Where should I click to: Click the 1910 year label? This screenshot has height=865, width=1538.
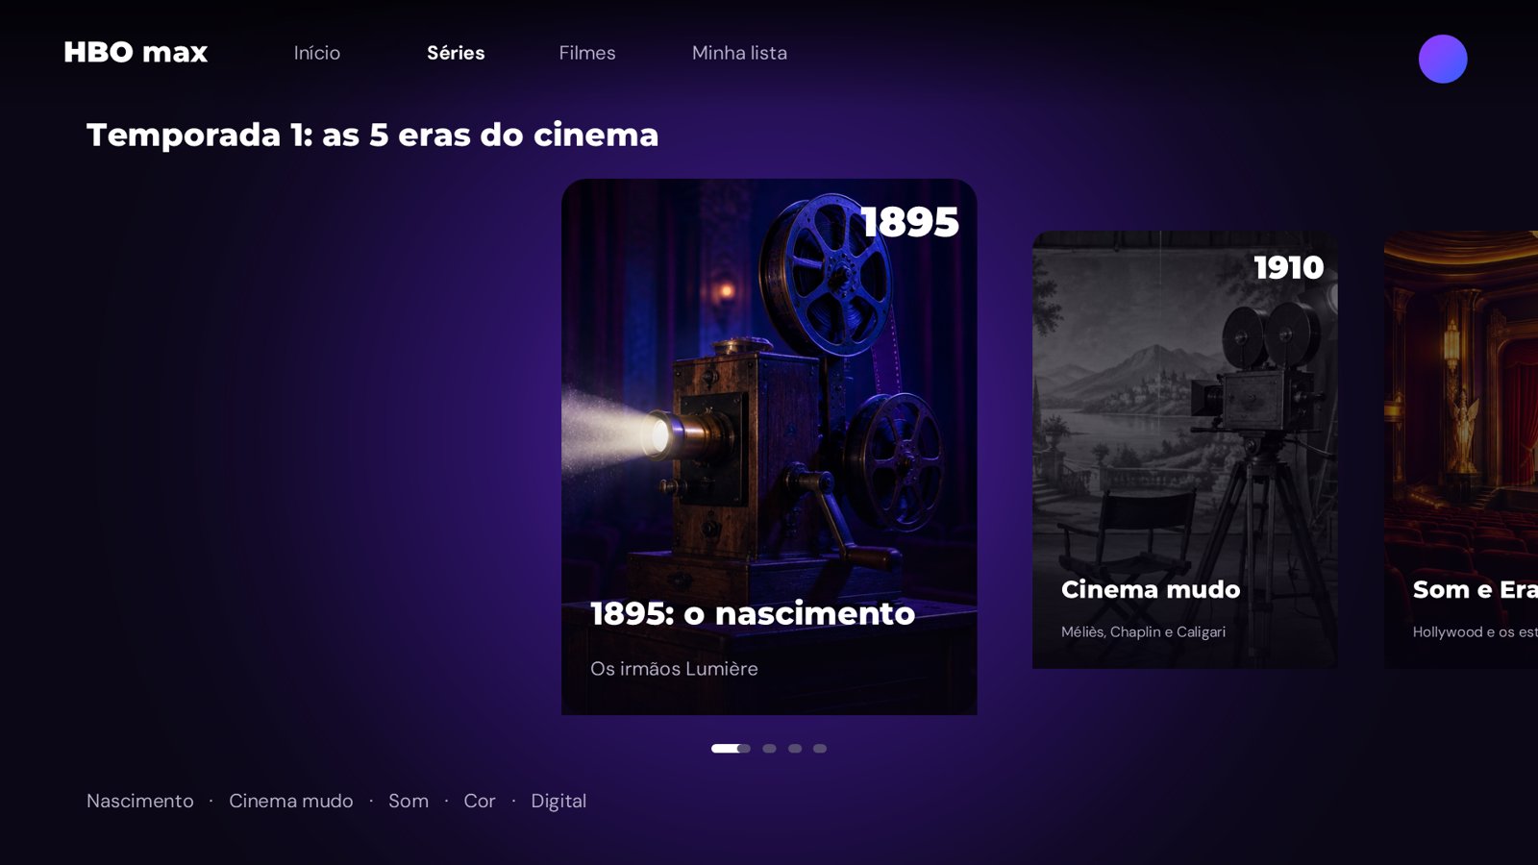(1289, 267)
